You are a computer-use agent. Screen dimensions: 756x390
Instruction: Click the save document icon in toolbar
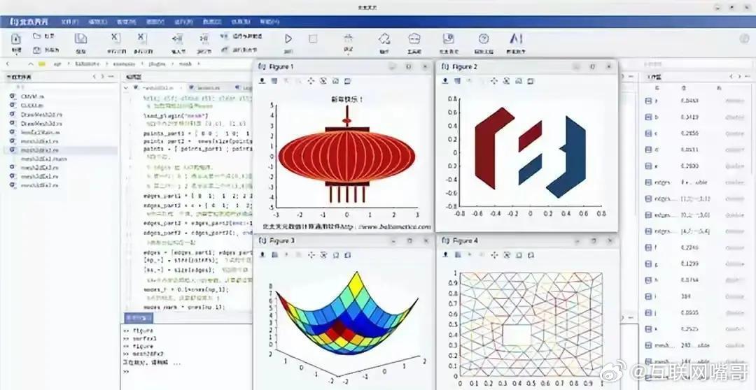[80, 39]
